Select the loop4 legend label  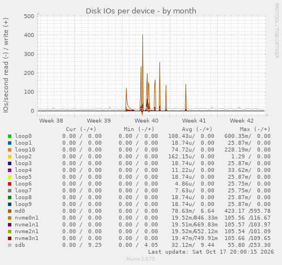[x=23, y=170]
